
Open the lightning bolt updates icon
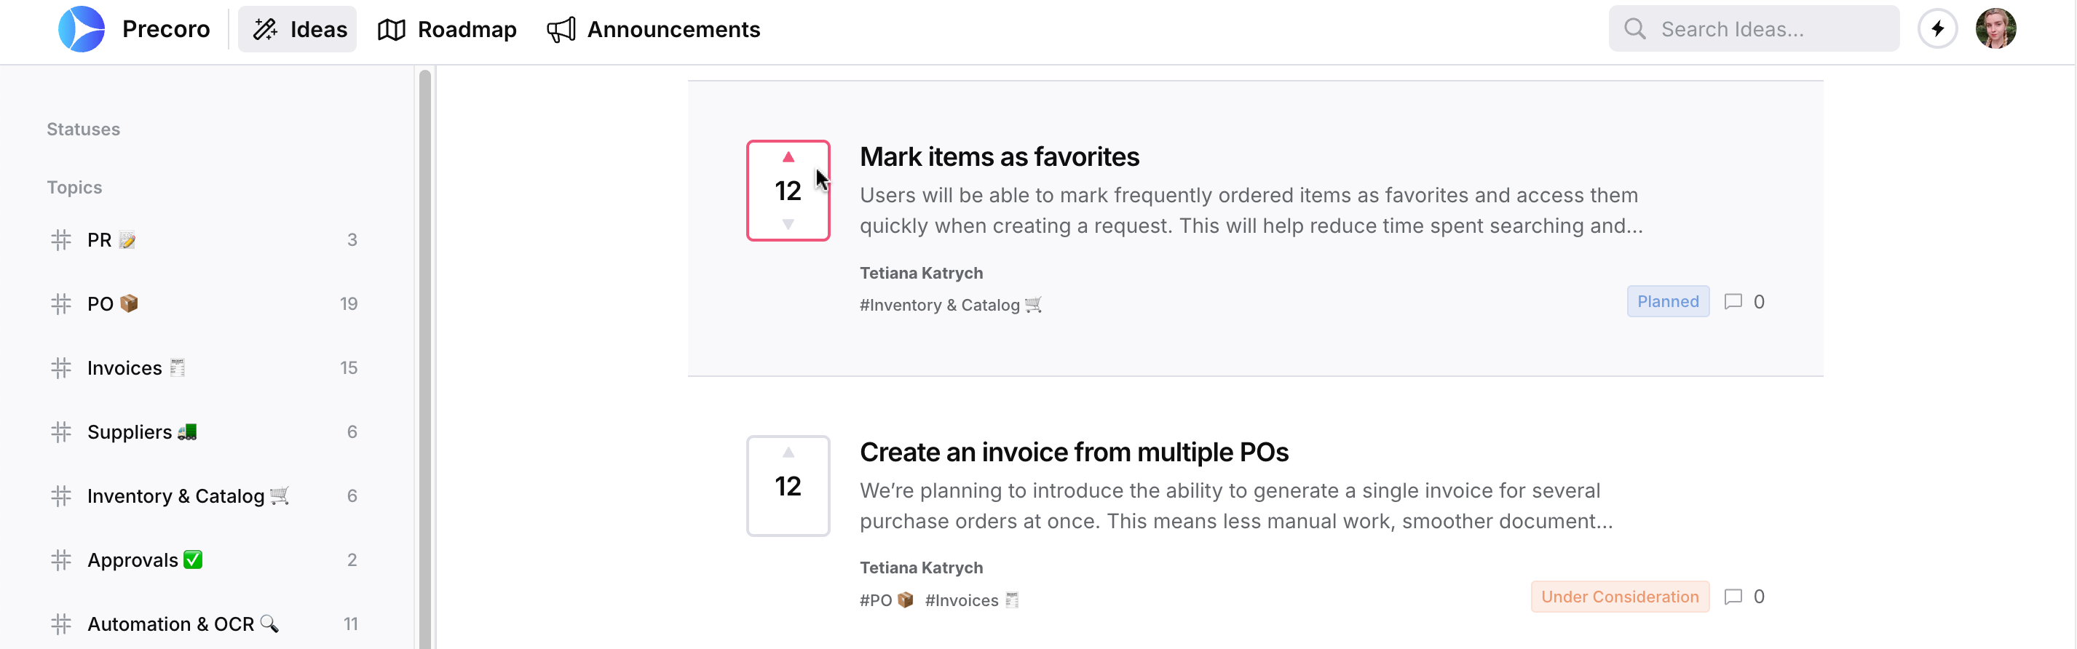point(1937,29)
